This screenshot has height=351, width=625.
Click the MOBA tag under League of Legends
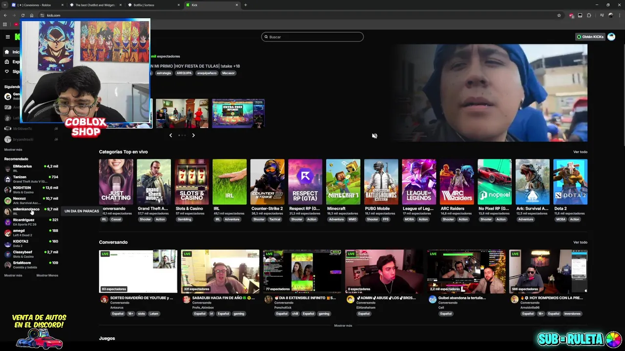point(409,219)
